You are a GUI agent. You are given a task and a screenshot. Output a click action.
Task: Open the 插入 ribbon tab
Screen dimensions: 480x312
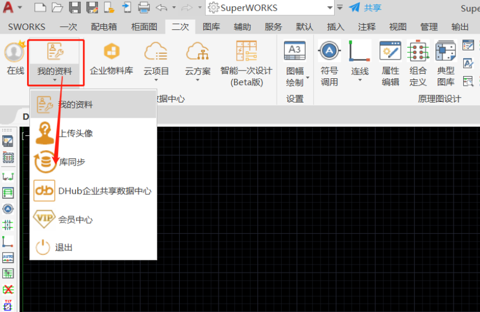[336, 27]
